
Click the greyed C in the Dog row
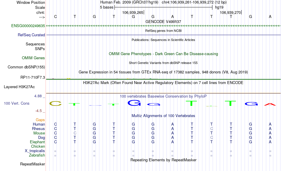(211, 138)
